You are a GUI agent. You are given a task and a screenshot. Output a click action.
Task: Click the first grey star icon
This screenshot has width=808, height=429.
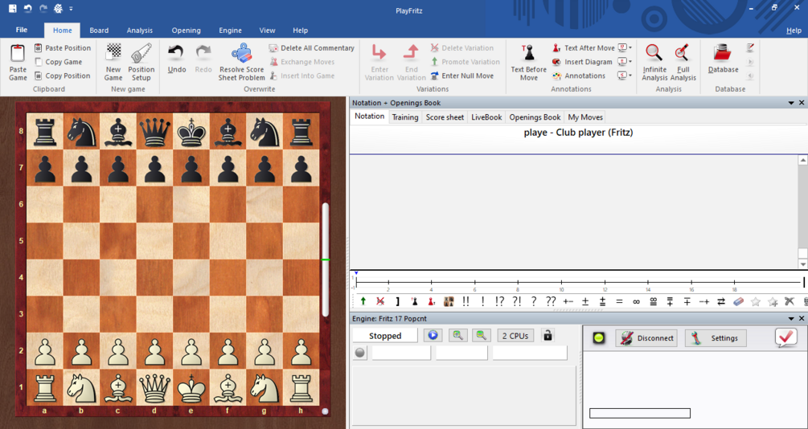click(756, 302)
